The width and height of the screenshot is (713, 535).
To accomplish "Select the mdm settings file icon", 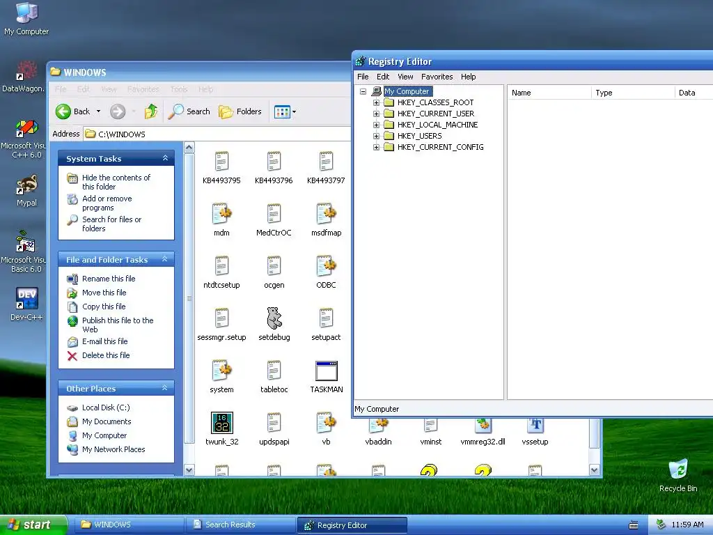I will (221, 214).
